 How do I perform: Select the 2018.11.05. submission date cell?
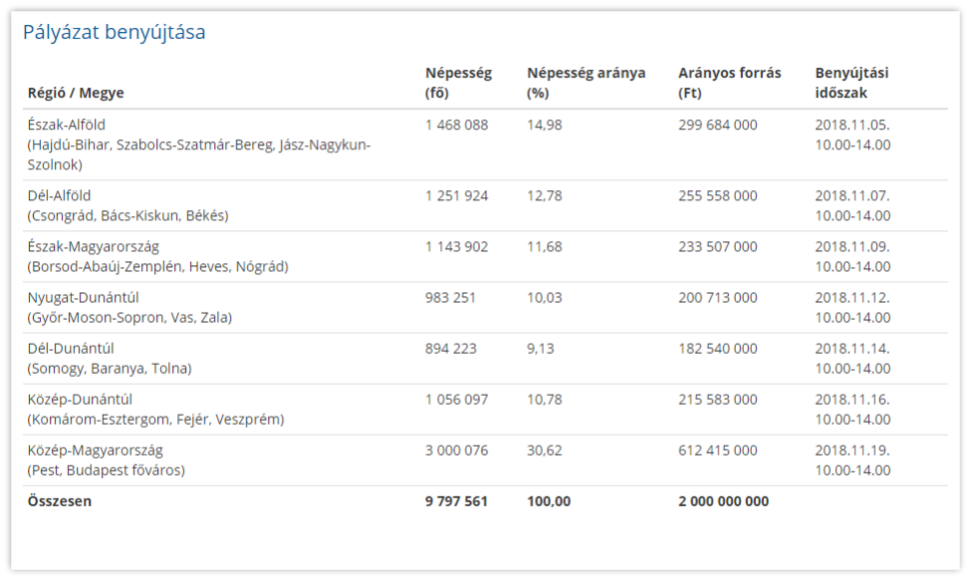click(851, 126)
